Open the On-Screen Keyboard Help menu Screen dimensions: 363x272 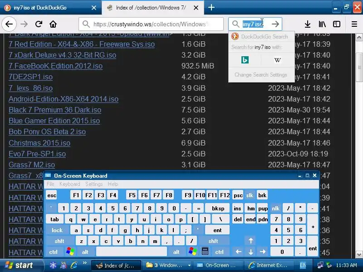click(x=113, y=184)
